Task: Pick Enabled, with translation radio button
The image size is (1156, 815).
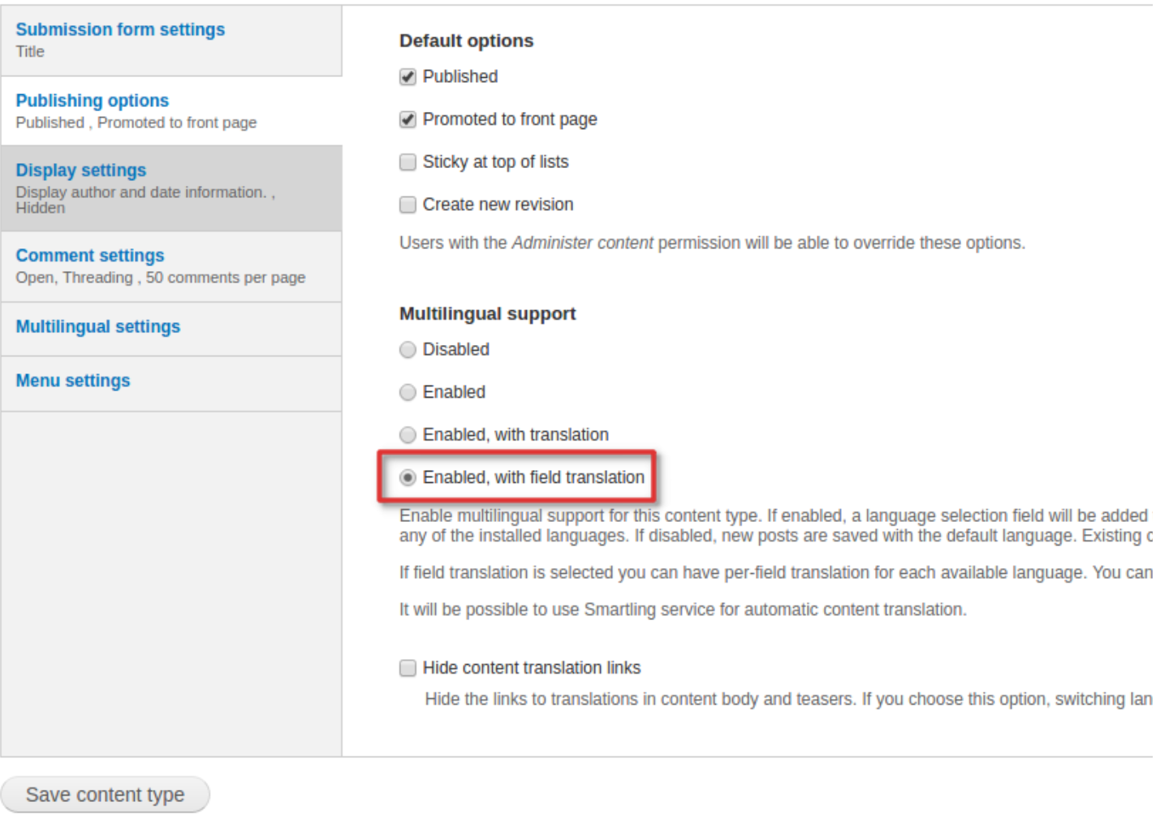Action: pos(408,435)
